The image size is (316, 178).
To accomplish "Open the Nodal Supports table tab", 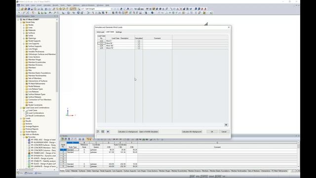I will point(106,171).
